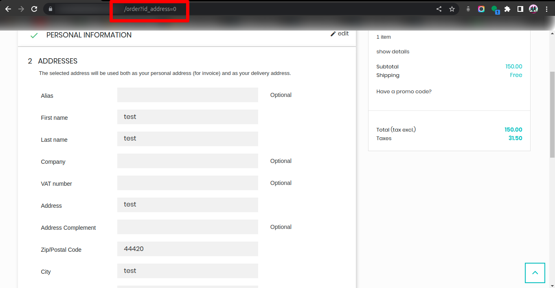Bookmark this page with the star
Viewport: 555px width, 288px height.
coord(452,9)
